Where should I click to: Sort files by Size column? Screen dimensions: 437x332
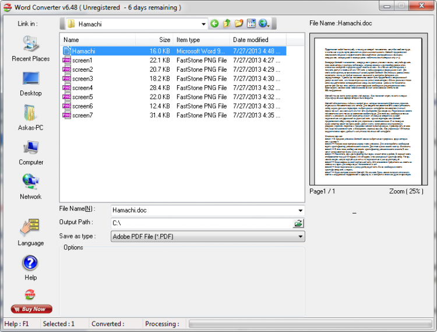pyautogui.click(x=154, y=40)
